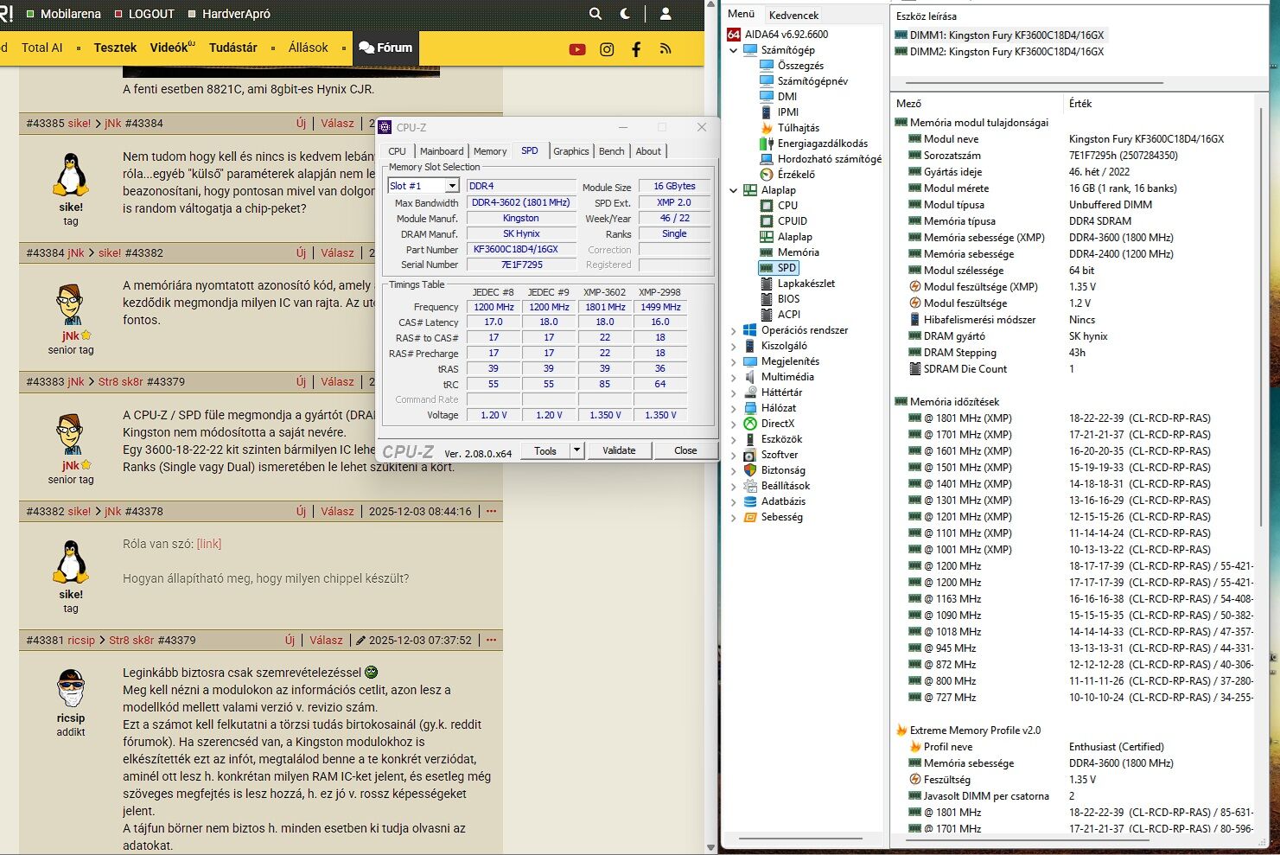Open Tools dropdown arrow in CPU-Z
This screenshot has height=855, width=1280.
pos(577,450)
